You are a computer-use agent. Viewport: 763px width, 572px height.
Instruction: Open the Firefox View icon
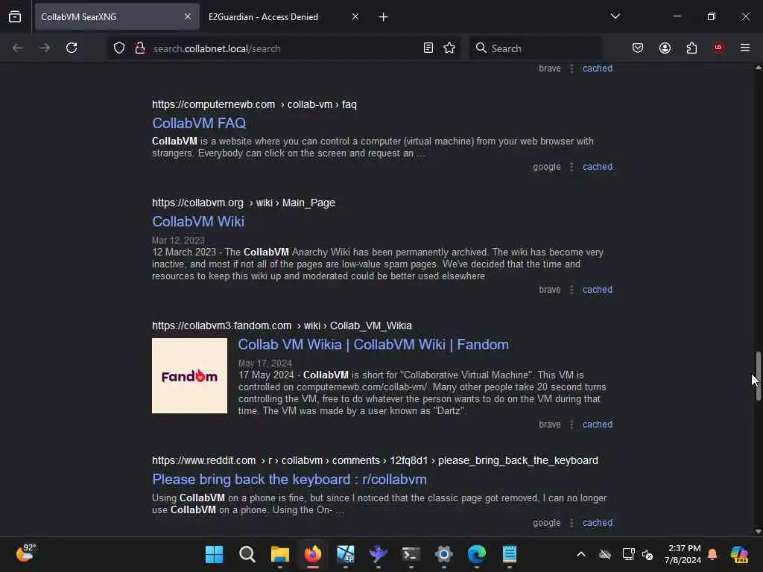[15, 17]
